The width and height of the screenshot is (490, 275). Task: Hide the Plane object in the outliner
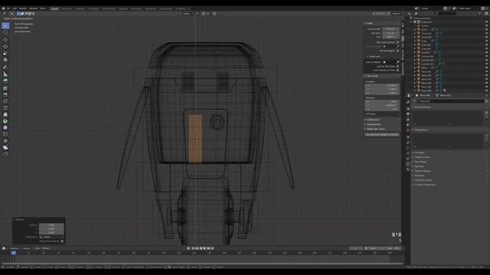coord(487,68)
